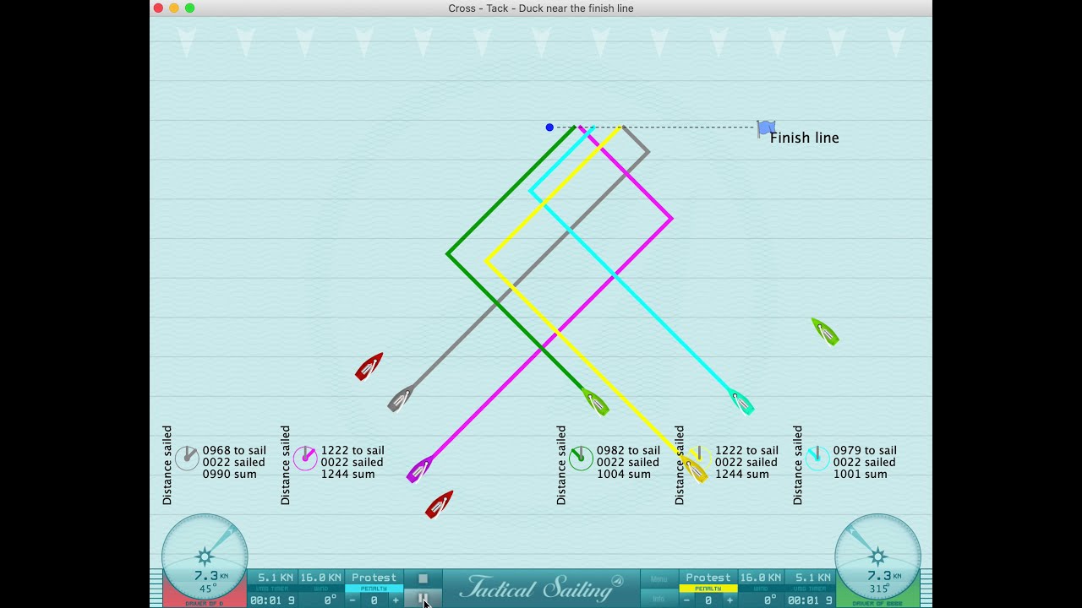1082x608 pixels.
Task: Click the blue finish line buoy
Action: click(x=549, y=128)
